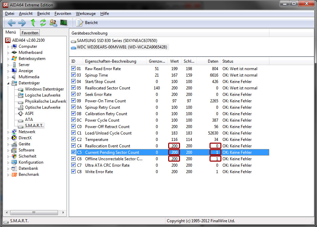Expand the Computer tree node
Viewport: 317px width, 227px height.
[x=8, y=47]
